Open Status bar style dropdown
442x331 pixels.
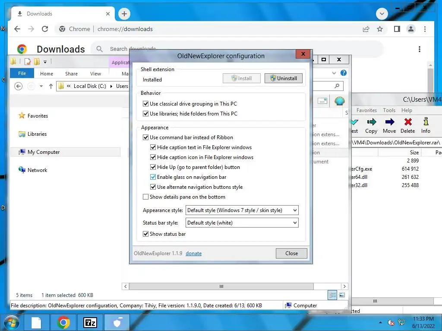242,223
